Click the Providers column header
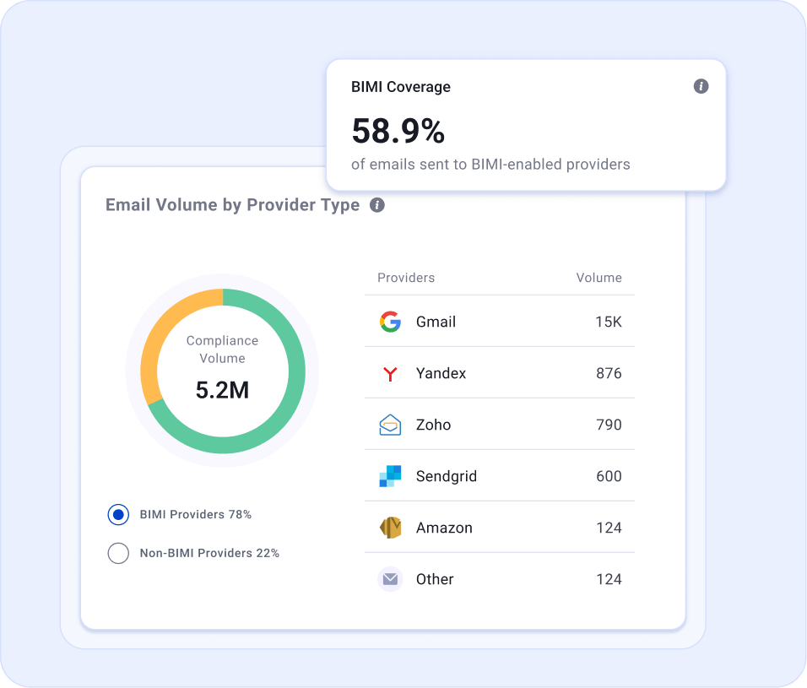 [x=406, y=278]
